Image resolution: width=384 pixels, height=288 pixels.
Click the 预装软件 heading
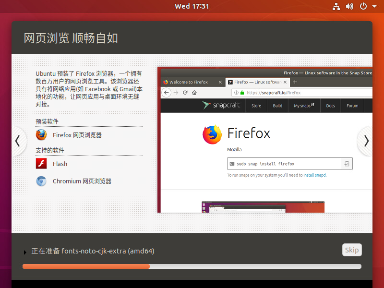tap(47, 121)
